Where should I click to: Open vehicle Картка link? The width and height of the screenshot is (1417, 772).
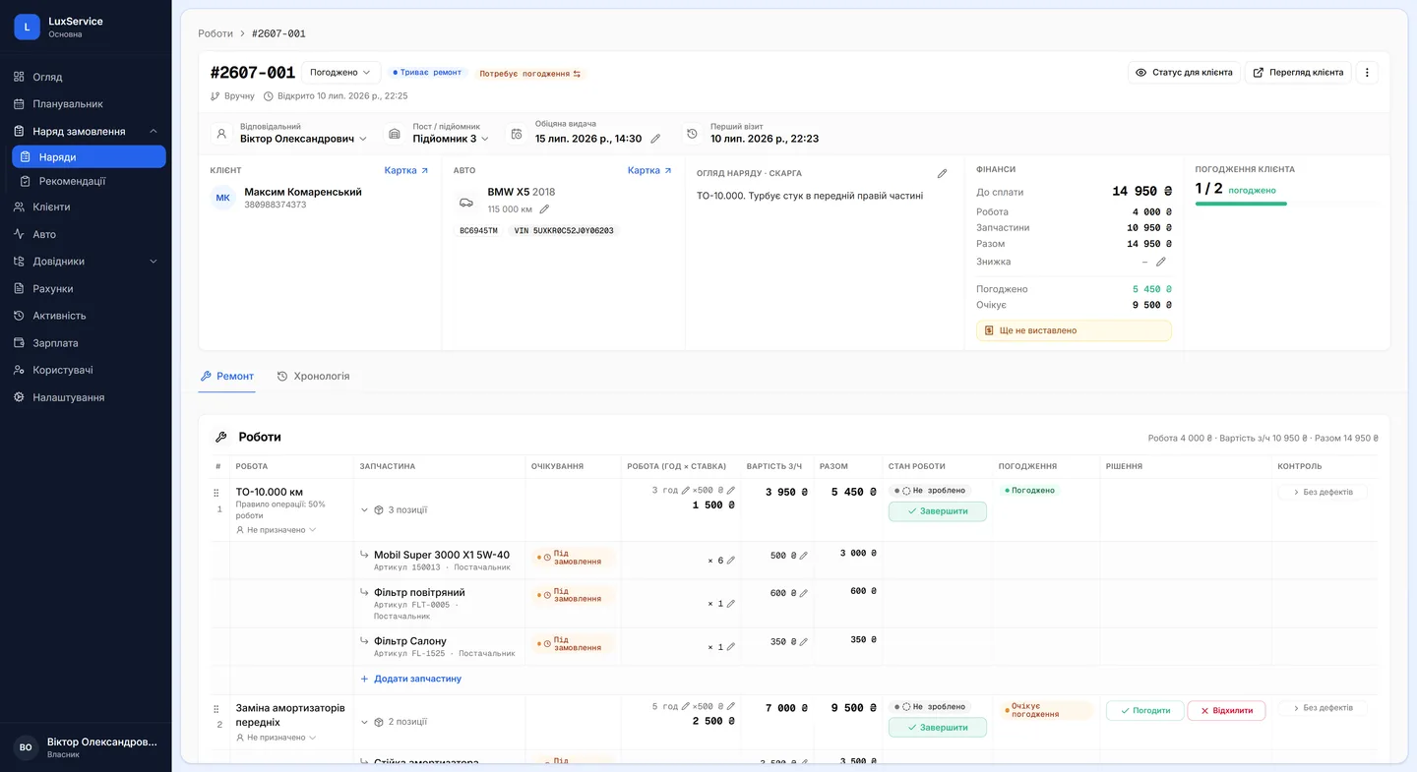point(649,170)
